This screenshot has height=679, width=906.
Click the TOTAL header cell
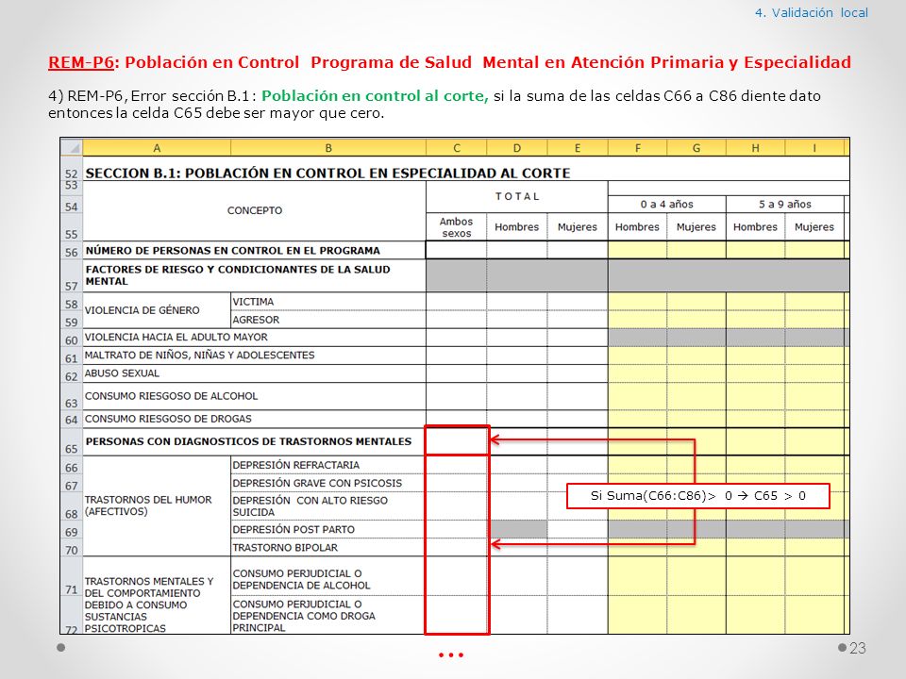[x=517, y=196]
